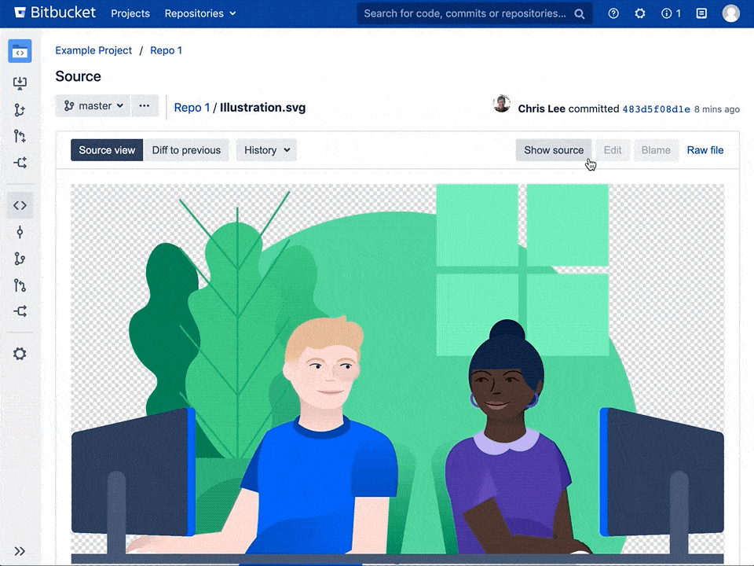Click the Help question mark icon
754x566 pixels.
[x=613, y=13]
